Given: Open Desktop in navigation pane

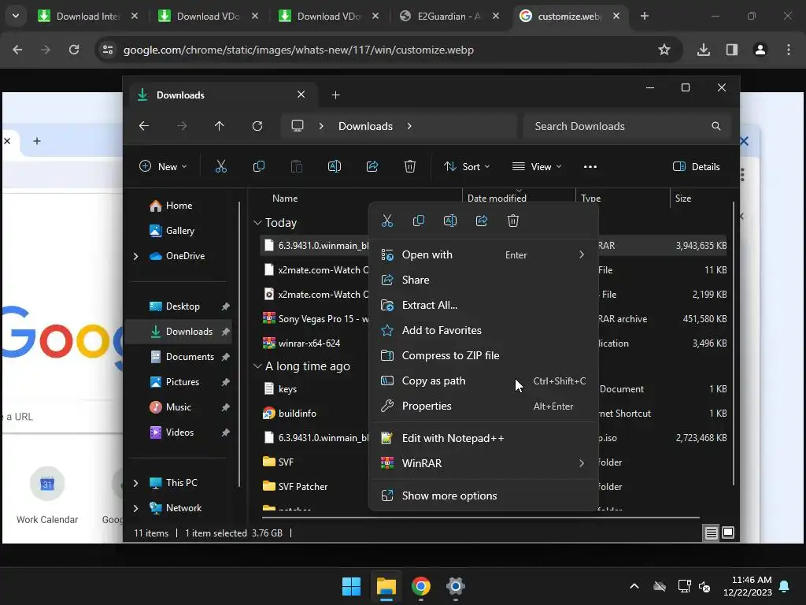Looking at the screenshot, I should pos(182,306).
